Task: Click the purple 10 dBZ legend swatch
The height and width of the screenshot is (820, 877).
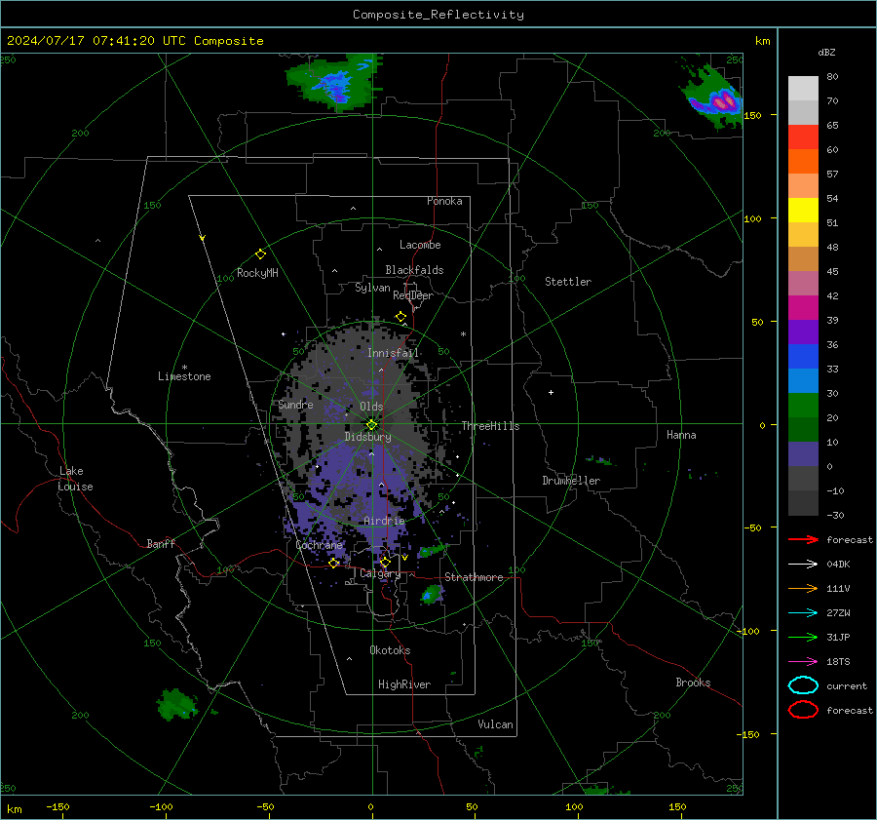Action: (x=803, y=453)
